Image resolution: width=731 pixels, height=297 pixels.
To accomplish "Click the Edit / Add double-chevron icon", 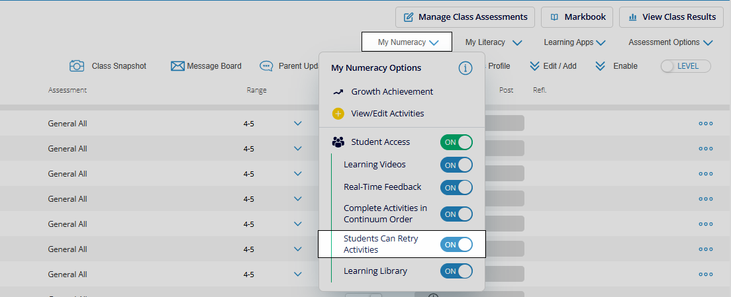I will pyautogui.click(x=534, y=66).
